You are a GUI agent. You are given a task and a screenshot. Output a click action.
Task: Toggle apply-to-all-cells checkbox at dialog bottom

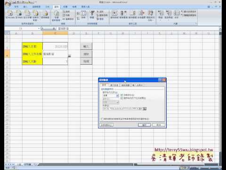(102, 119)
